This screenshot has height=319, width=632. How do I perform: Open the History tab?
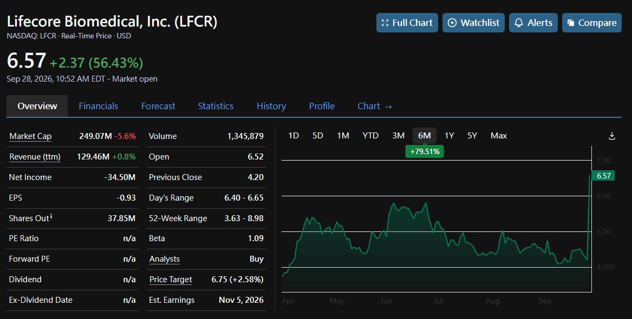click(271, 106)
